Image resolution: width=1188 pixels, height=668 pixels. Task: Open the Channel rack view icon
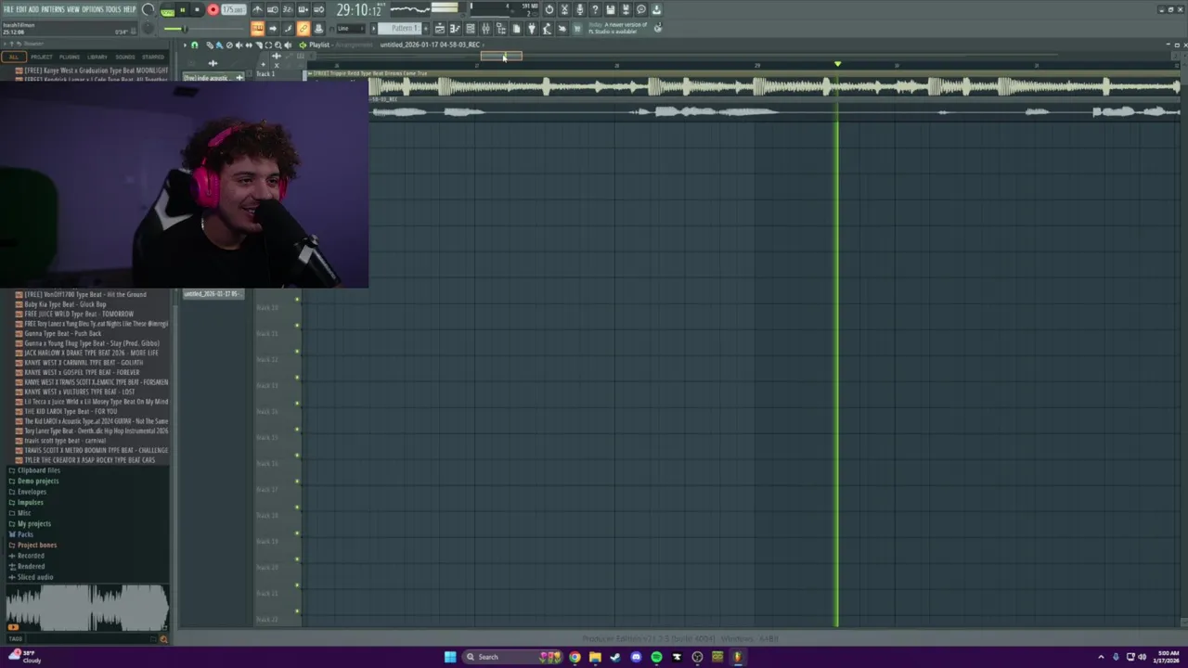471,28
